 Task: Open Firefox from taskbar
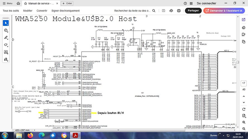[30, 135]
